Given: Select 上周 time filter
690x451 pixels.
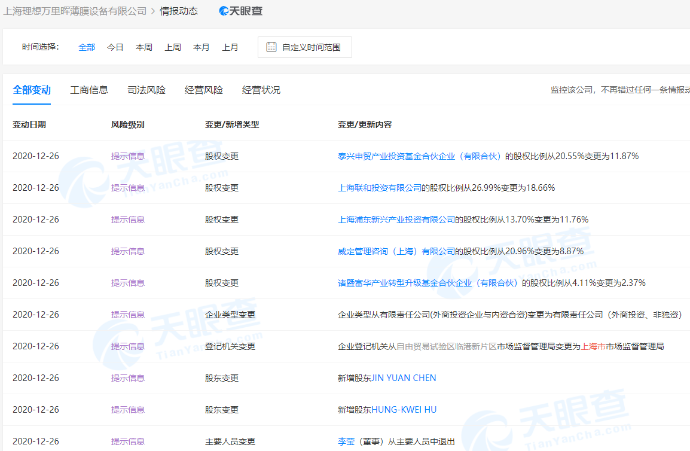Looking at the screenshot, I should tap(173, 47).
